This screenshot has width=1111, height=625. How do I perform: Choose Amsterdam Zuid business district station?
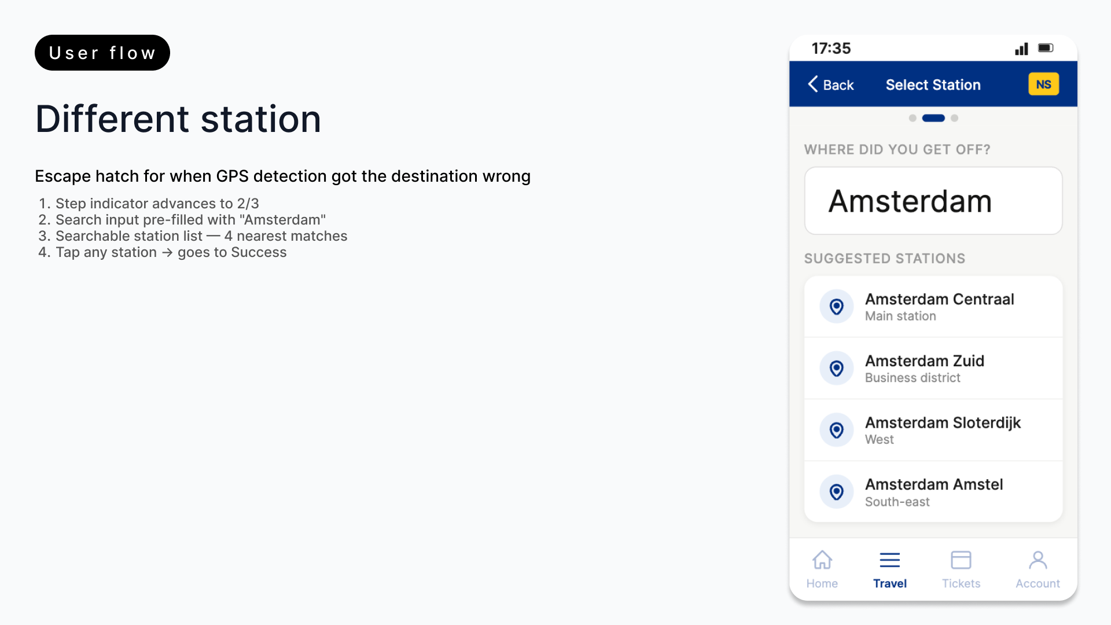[x=933, y=369]
